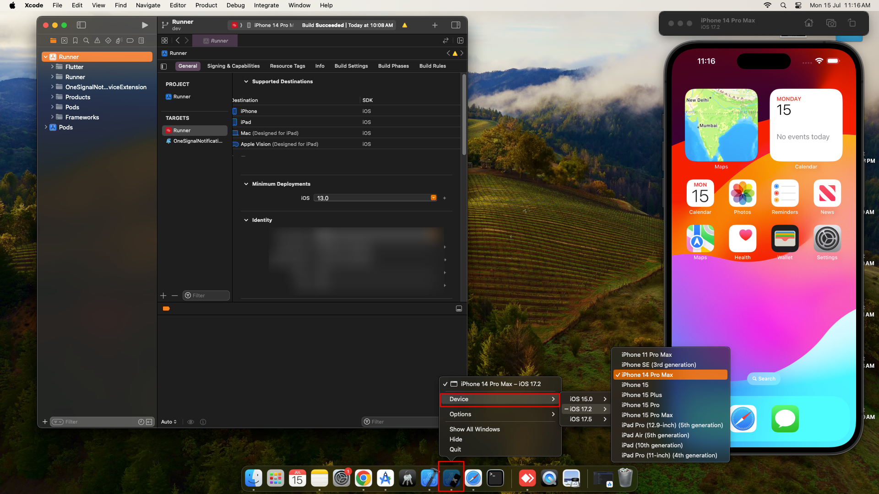Viewport: 879px width, 494px height.
Task: Open the iOS 17.5 submenu
Action: 586,419
